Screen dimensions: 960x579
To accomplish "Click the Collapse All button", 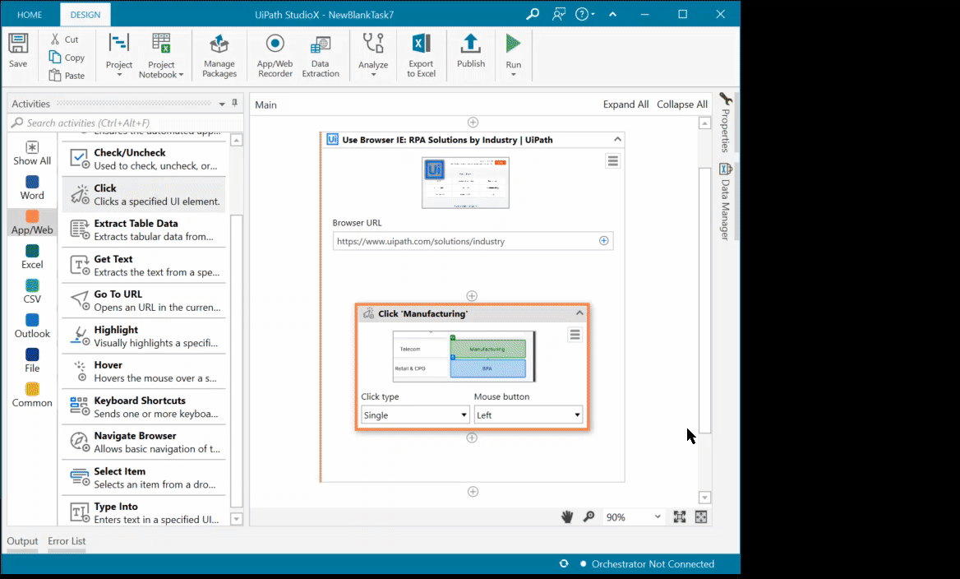I will [x=681, y=104].
